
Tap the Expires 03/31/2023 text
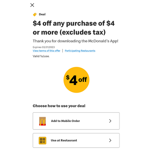[x=44, y=47]
